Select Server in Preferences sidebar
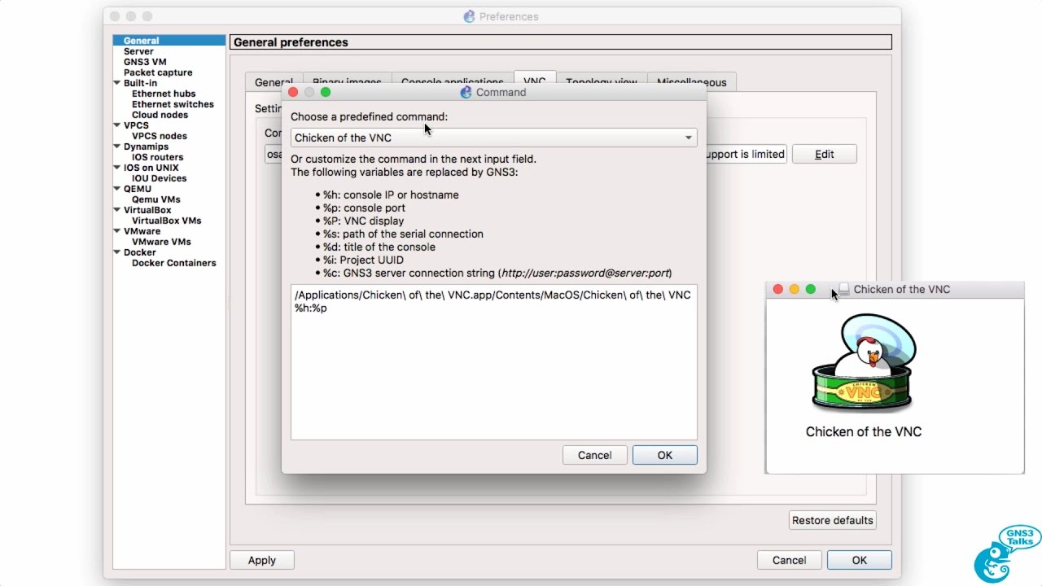The height and width of the screenshot is (586, 1042). click(x=138, y=51)
